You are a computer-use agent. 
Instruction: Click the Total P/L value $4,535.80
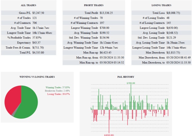coord(38,53)
